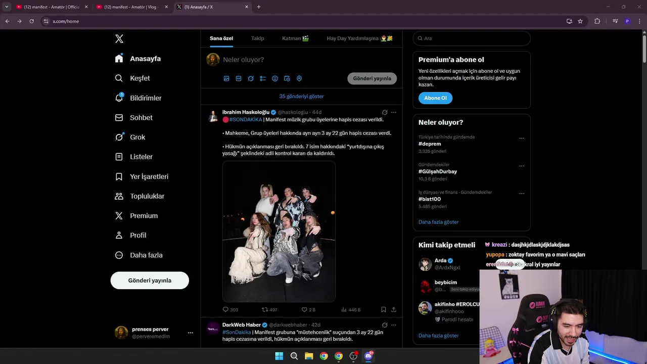View analytics 446 B on post
647x364 pixels.
351,309
